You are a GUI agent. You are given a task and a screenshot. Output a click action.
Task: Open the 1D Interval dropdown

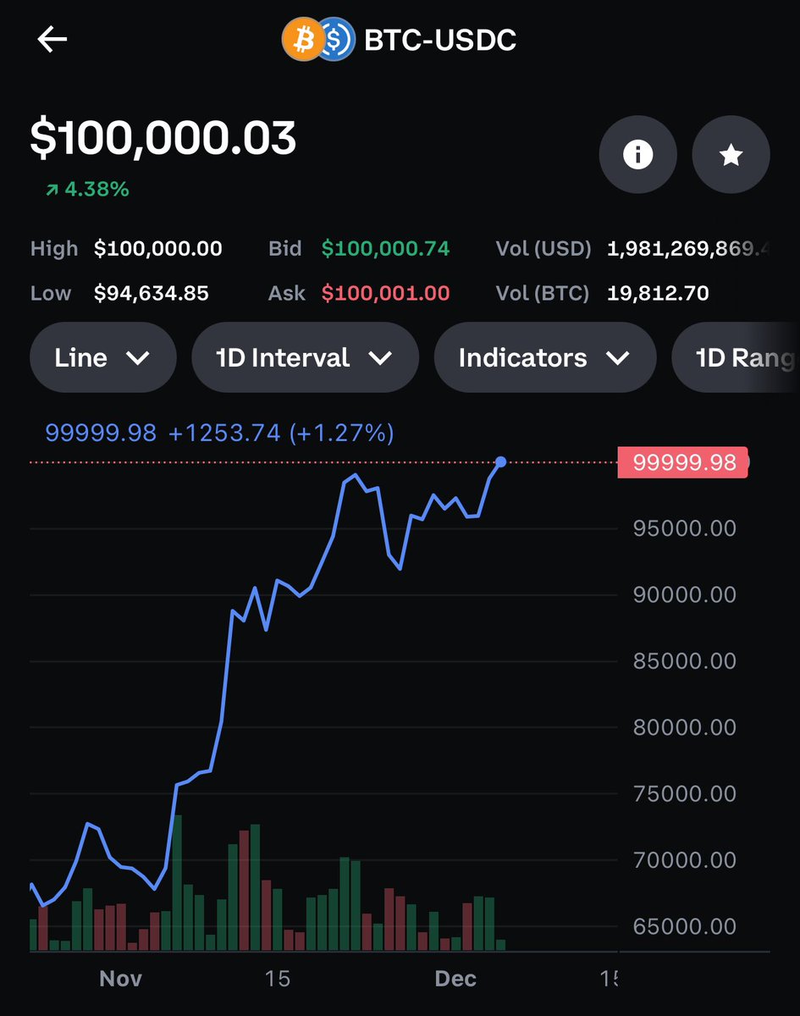pos(305,357)
